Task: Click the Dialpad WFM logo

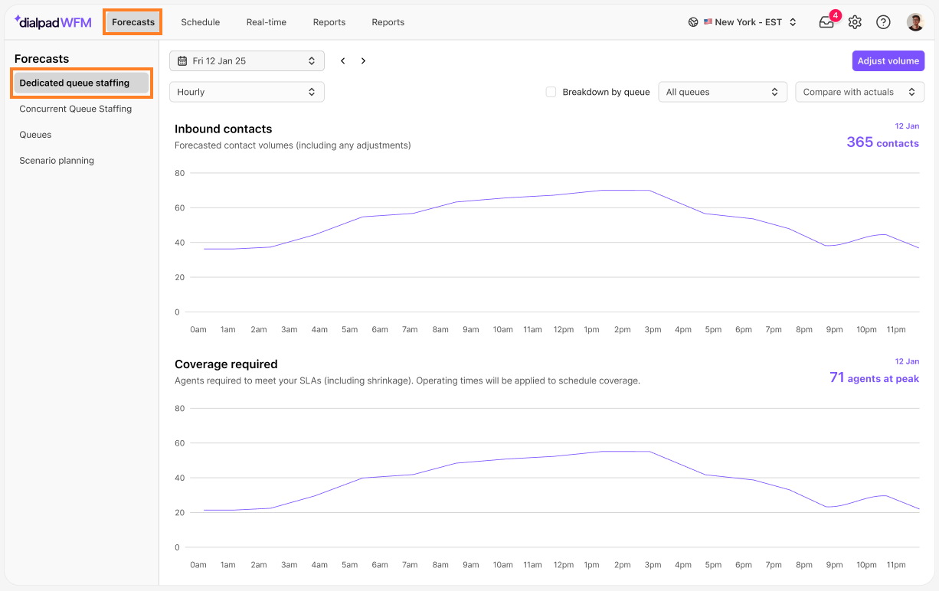Action: [53, 22]
